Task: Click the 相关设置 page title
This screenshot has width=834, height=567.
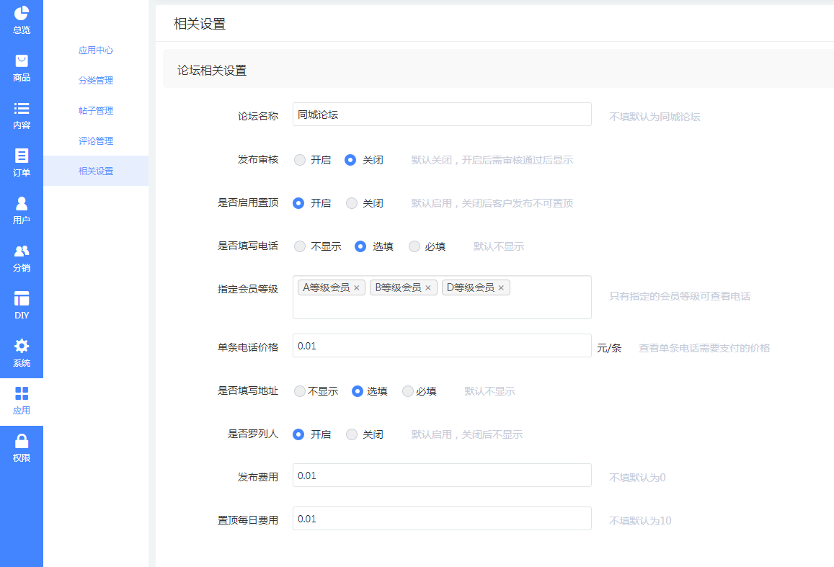Action: [200, 24]
